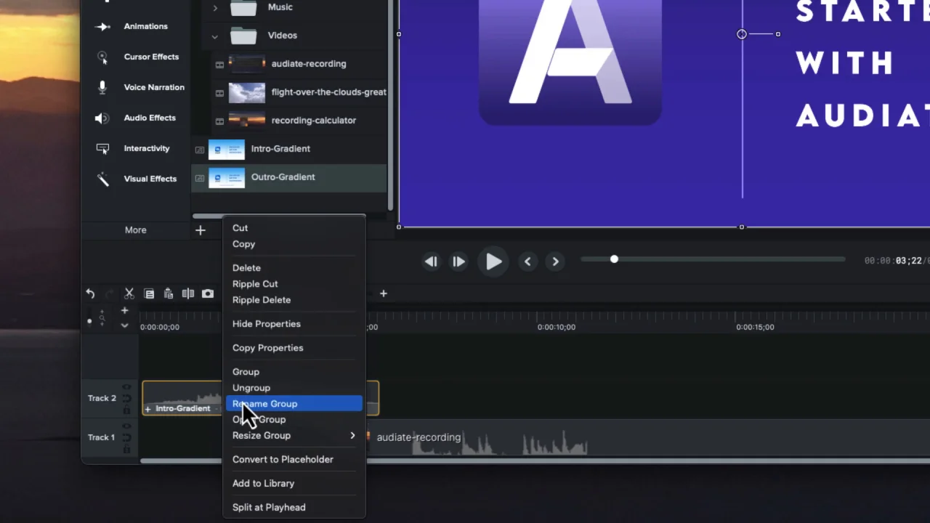Click the scissors Cut icon

click(129, 293)
